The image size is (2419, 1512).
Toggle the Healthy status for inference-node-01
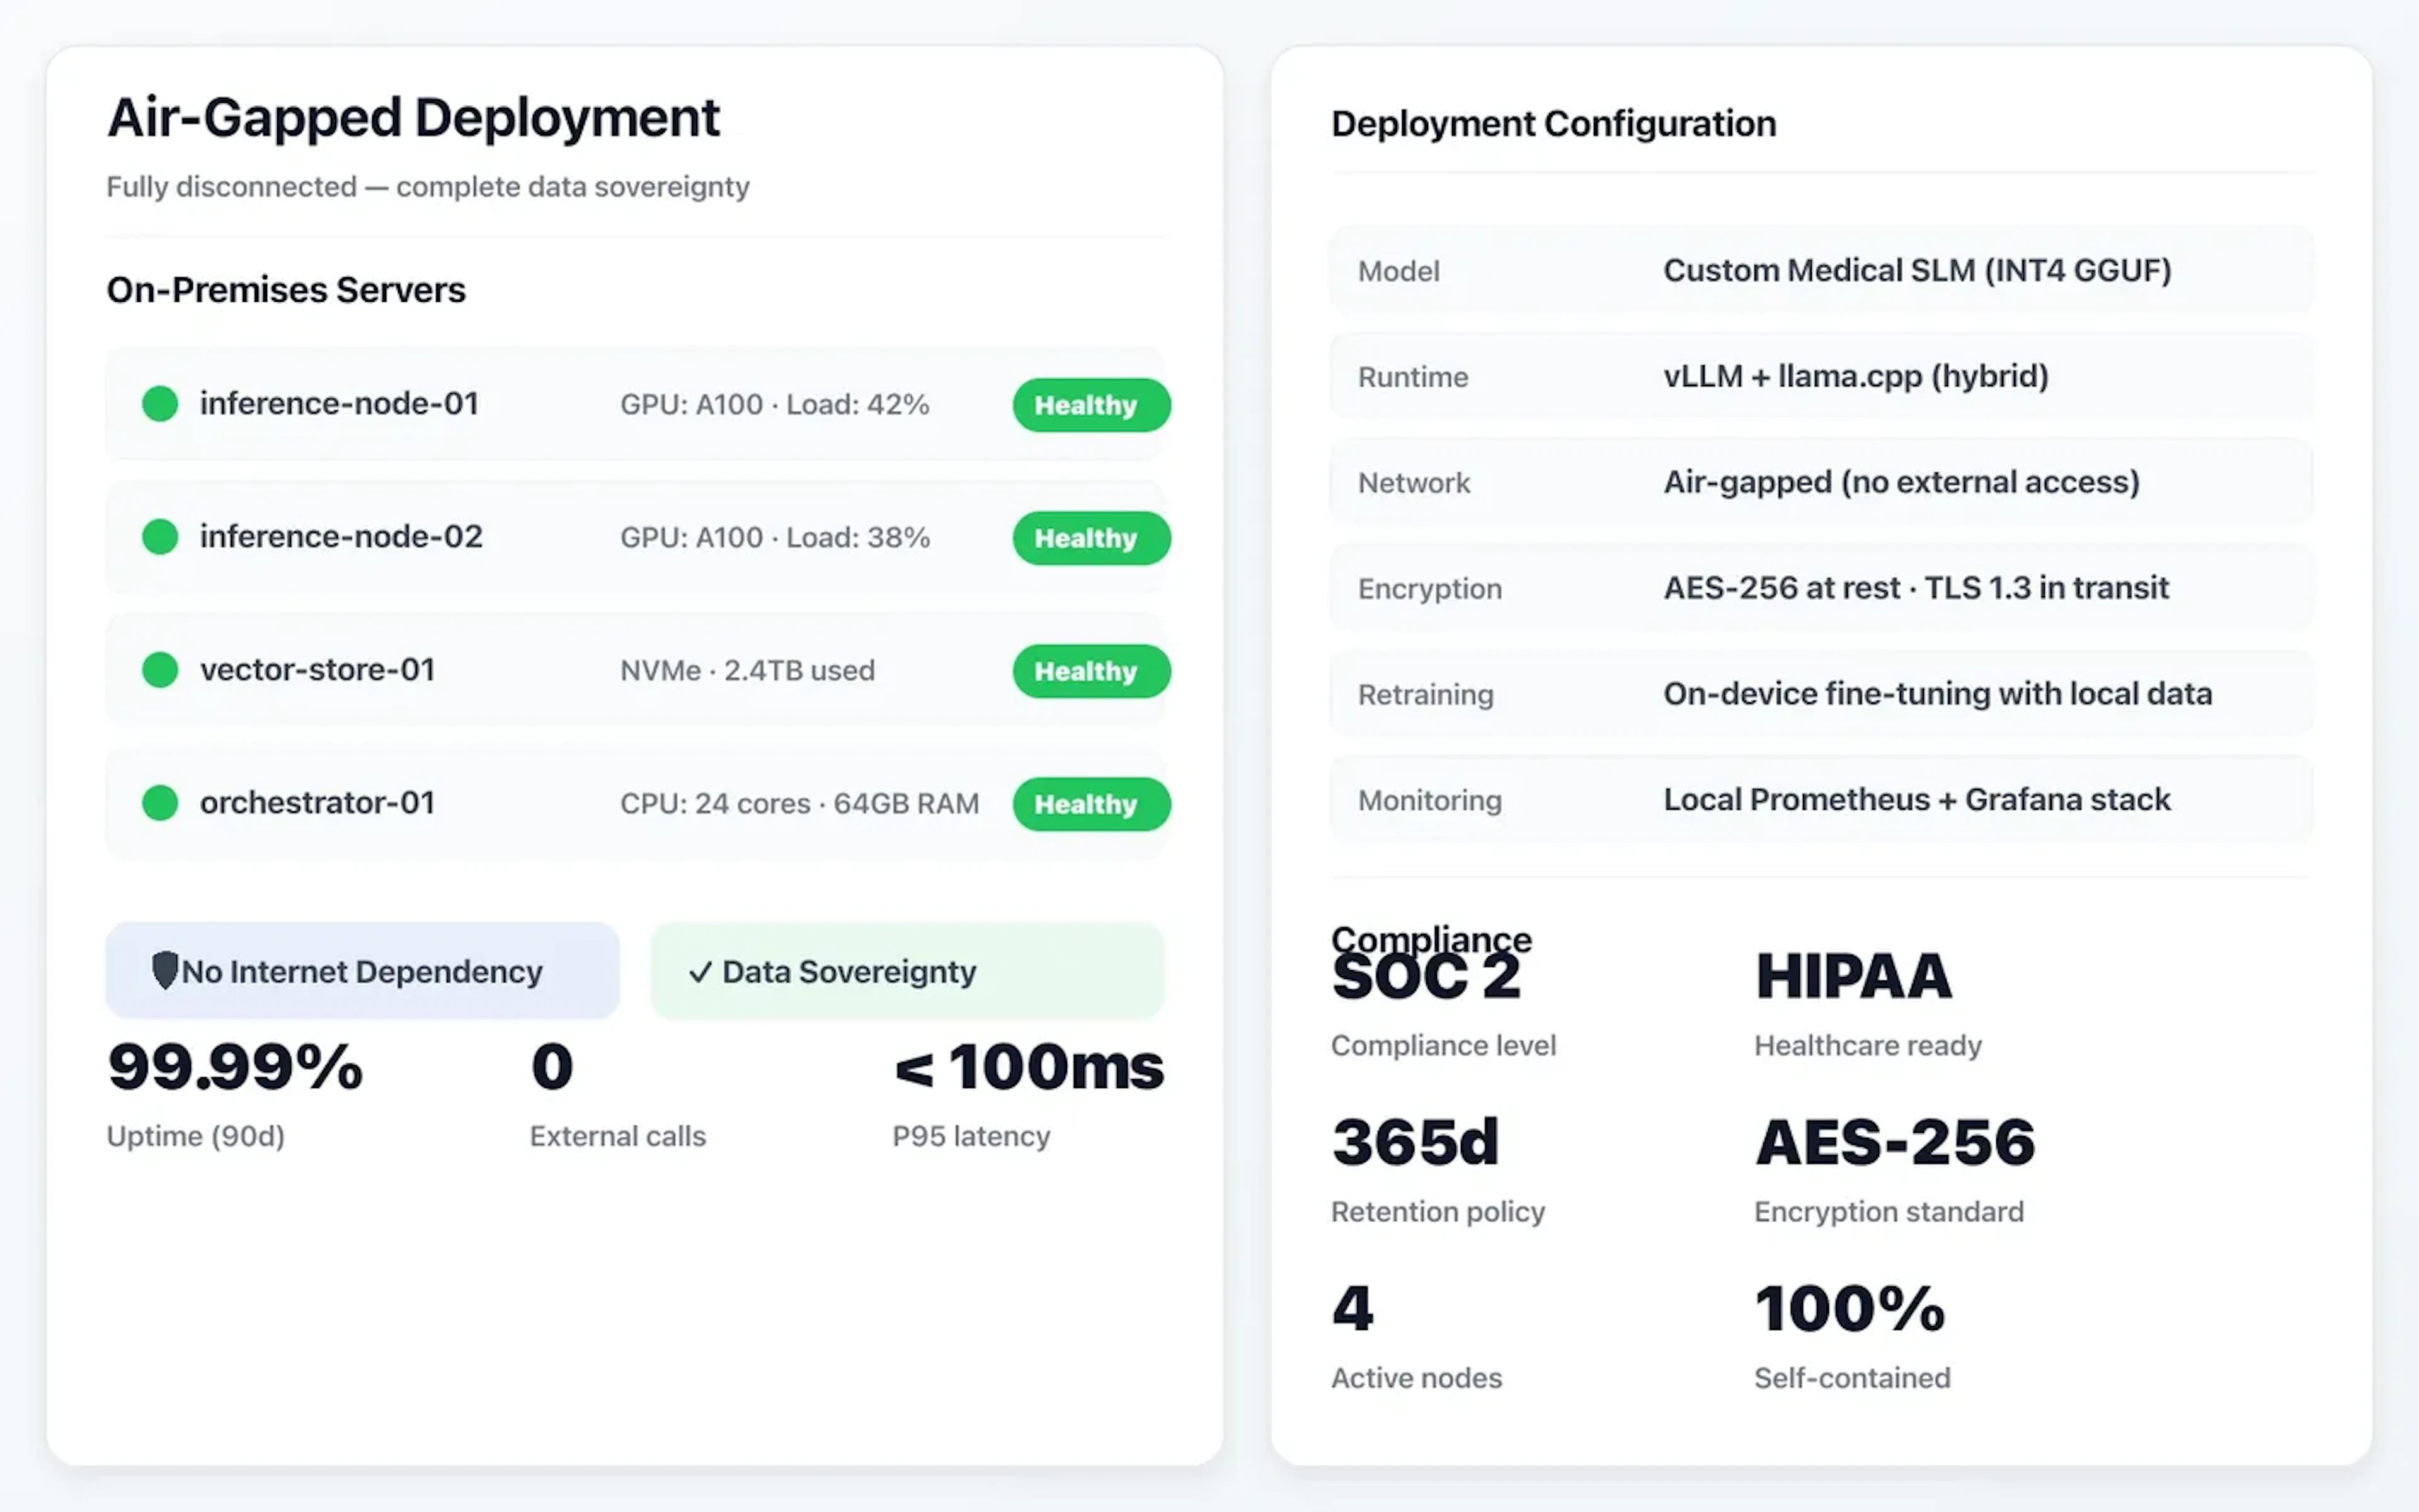tap(1090, 405)
